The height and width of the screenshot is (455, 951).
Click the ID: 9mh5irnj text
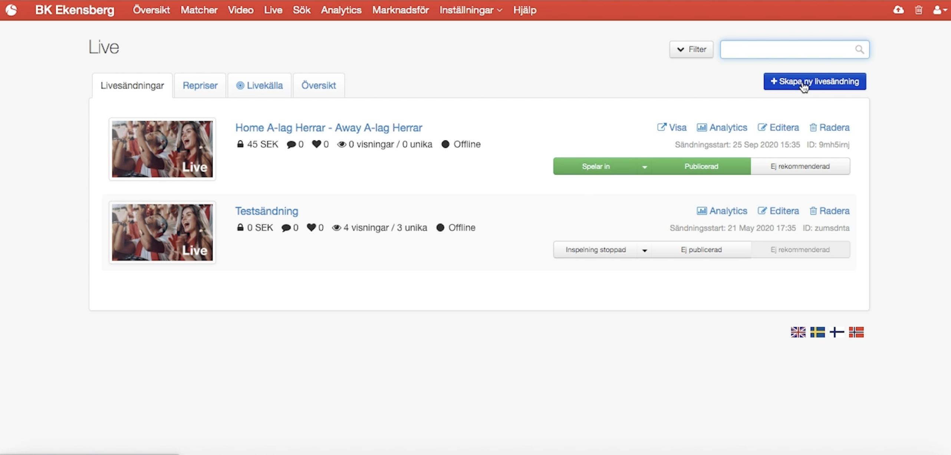click(828, 145)
